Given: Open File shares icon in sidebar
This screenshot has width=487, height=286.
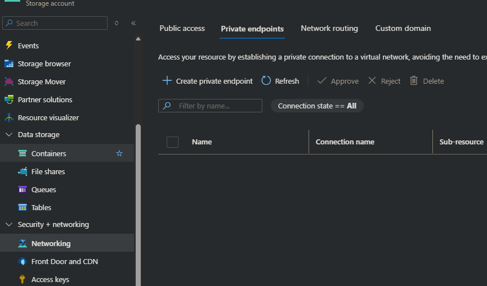Looking at the screenshot, I should [x=23, y=171].
